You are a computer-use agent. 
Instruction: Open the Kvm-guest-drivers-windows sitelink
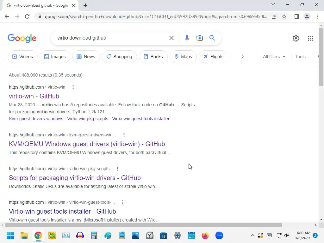click(36, 119)
